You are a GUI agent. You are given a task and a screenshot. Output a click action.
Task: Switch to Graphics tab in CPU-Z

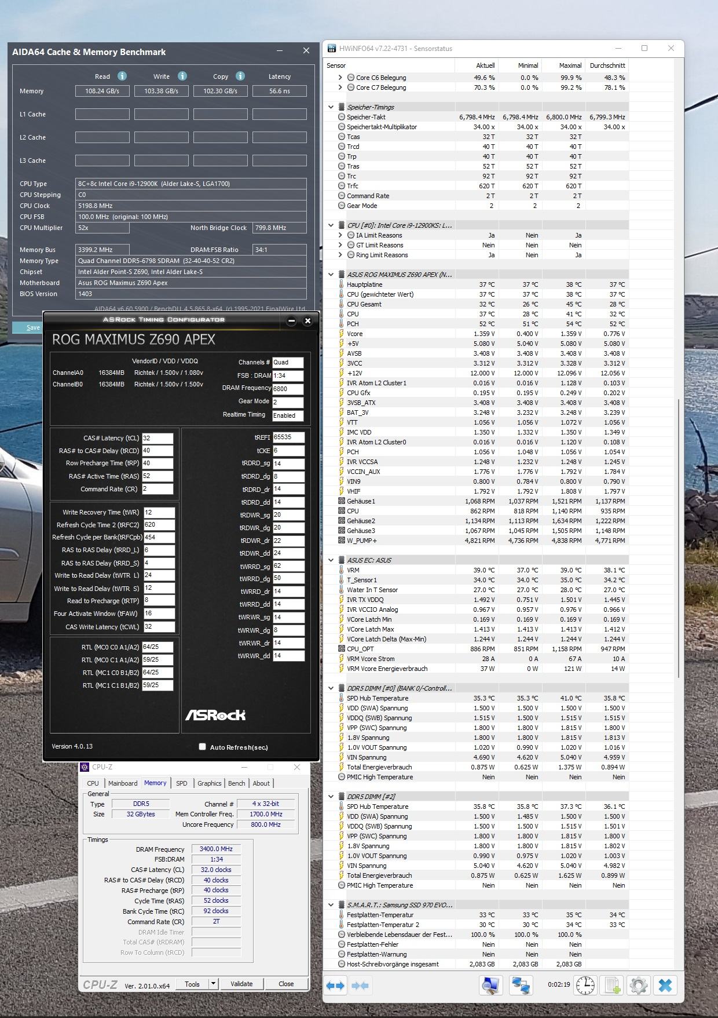tap(209, 783)
